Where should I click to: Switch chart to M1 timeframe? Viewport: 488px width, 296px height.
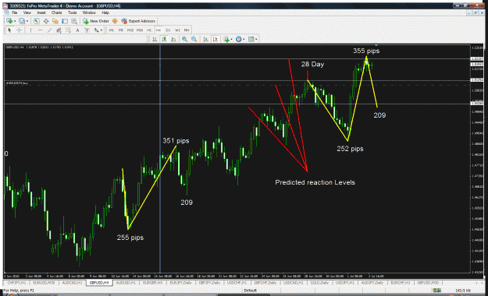point(111,30)
